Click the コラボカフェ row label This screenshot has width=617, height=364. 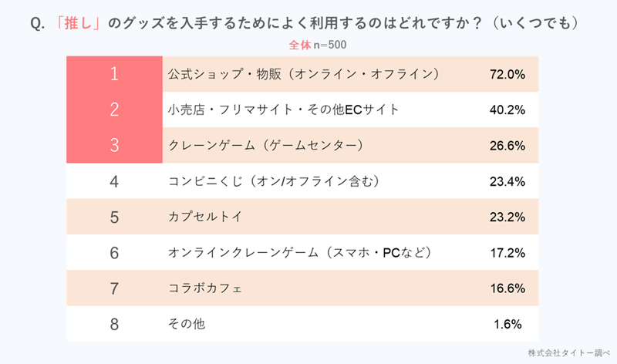click(x=204, y=288)
